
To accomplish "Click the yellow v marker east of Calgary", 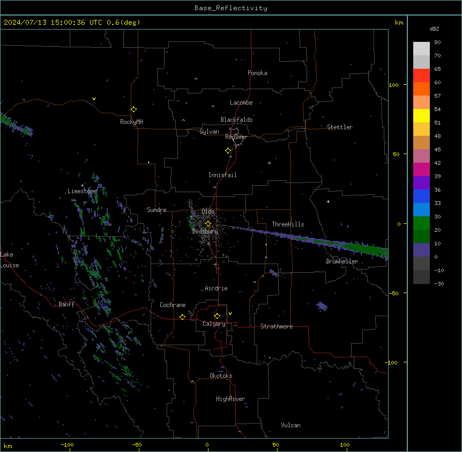I will tap(230, 314).
